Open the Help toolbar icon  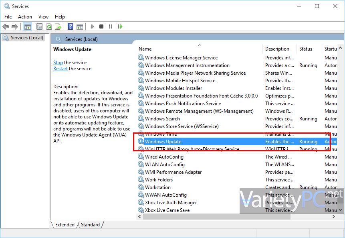click(70, 26)
